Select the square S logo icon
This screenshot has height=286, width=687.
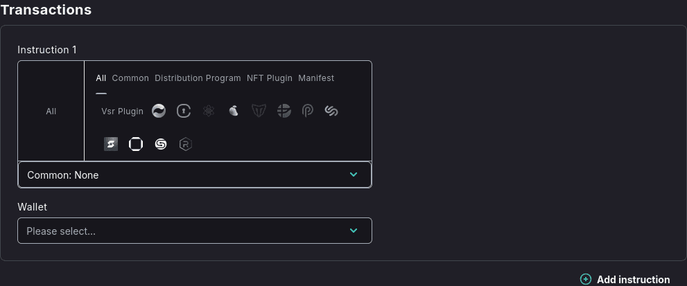pos(111,144)
